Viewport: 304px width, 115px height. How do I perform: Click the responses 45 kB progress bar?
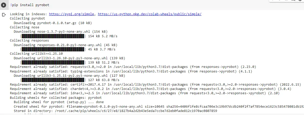(53, 49)
